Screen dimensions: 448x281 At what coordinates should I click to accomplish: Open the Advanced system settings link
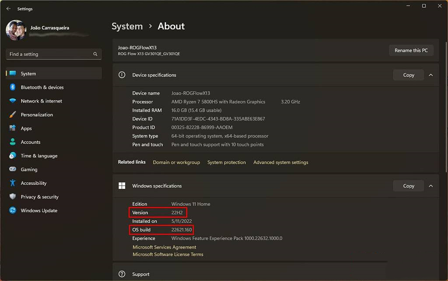coord(280,162)
